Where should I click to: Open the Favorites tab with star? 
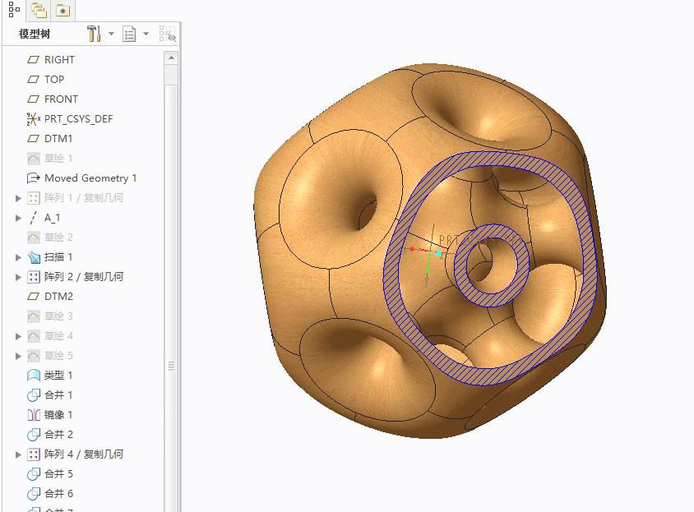click(x=62, y=11)
